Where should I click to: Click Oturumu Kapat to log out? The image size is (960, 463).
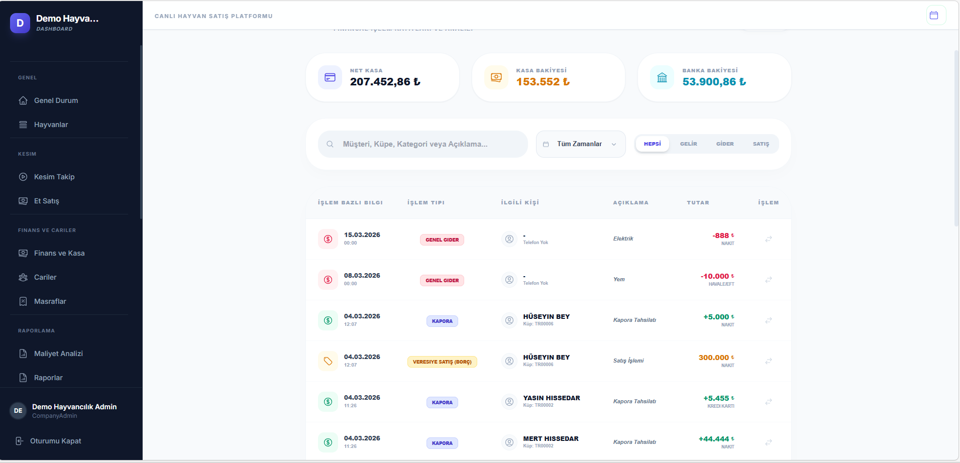click(55, 441)
